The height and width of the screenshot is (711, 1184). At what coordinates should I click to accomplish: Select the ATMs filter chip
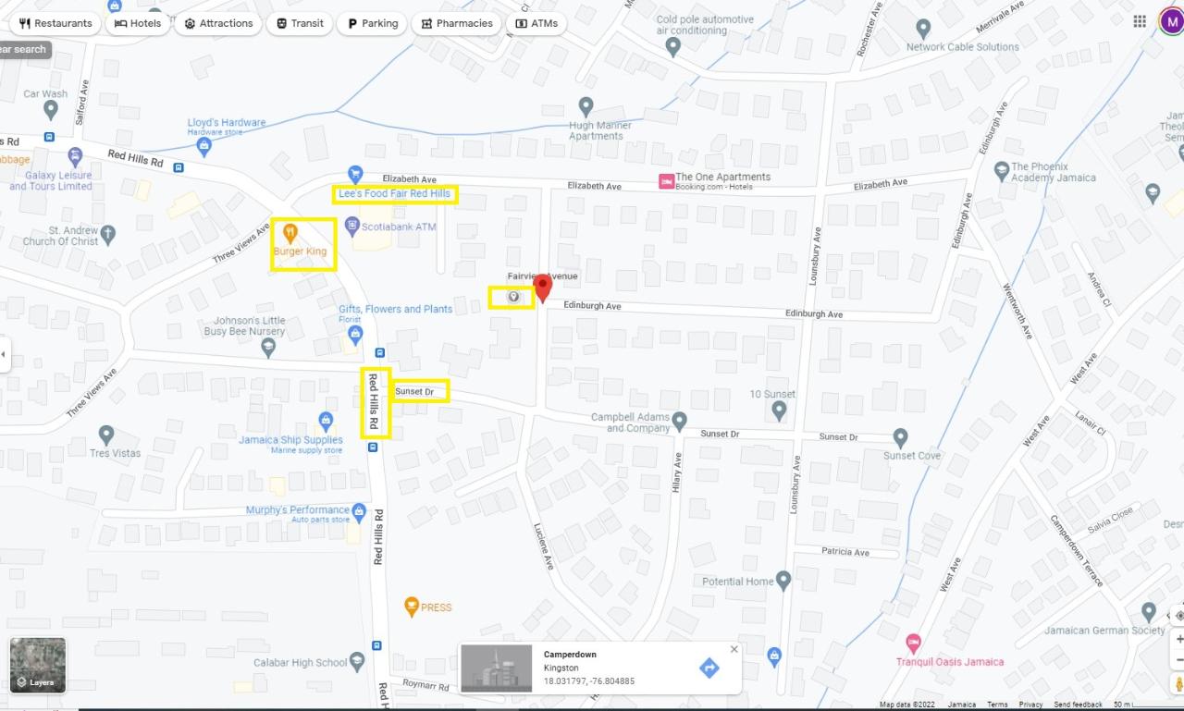tap(536, 23)
